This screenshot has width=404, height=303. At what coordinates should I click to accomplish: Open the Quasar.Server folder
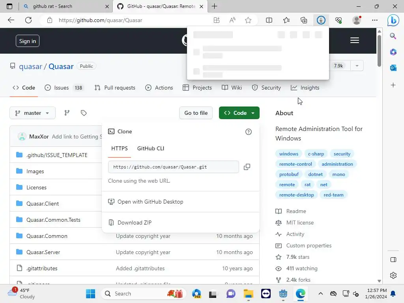tap(43, 252)
